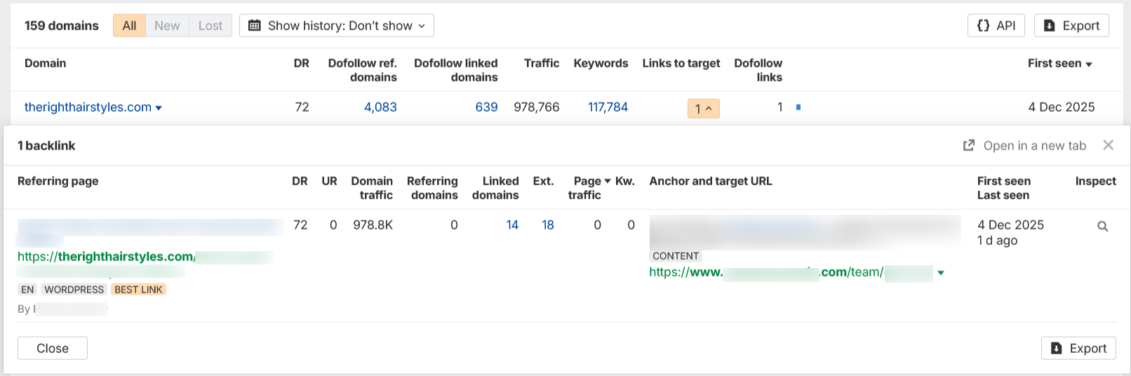The height and width of the screenshot is (376, 1131).
Task: Click the Linked domains column header
Action: coord(495,188)
